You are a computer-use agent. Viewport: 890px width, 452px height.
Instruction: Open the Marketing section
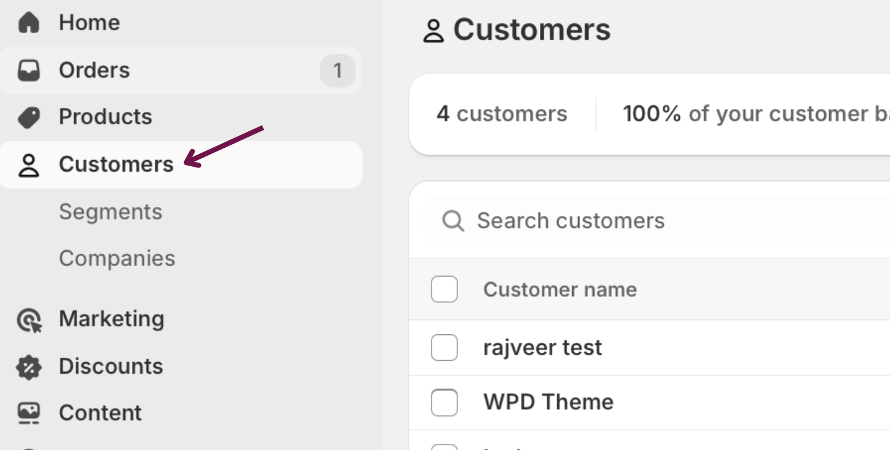tap(112, 319)
